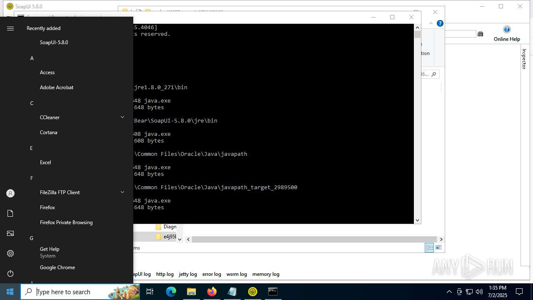Switch to the memory log tab
This screenshot has width=533, height=300.
pyautogui.click(x=266, y=274)
